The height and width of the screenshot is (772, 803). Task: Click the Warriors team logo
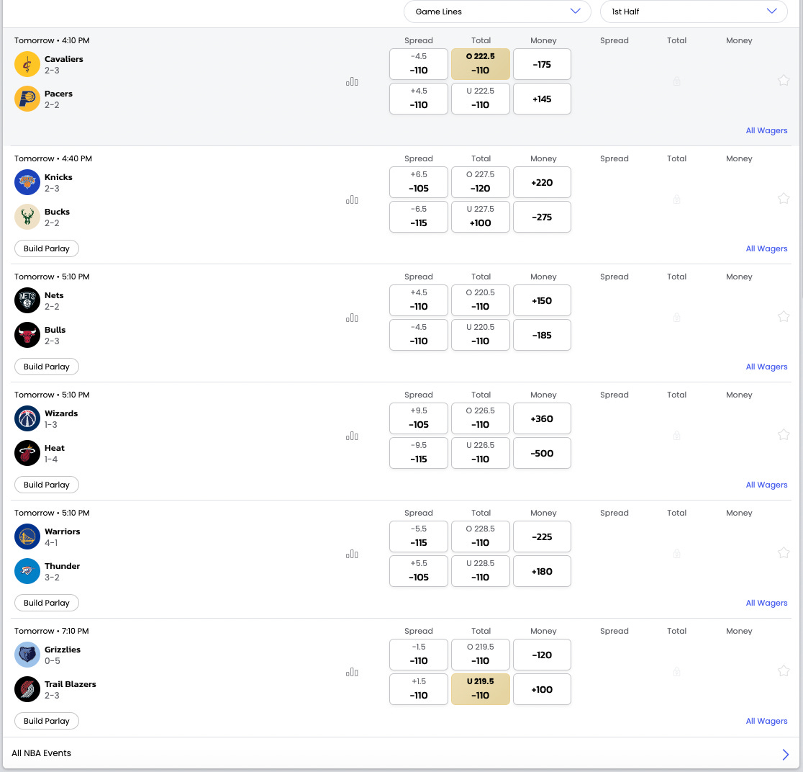point(27,537)
